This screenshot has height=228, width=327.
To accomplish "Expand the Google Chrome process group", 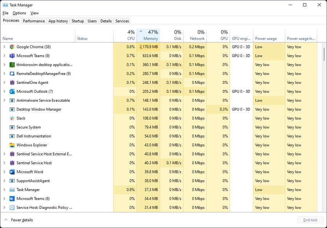I will (4, 47).
